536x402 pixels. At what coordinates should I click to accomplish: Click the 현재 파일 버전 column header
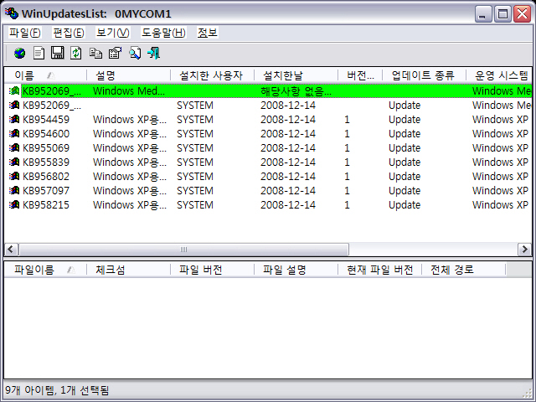pyautogui.click(x=379, y=270)
